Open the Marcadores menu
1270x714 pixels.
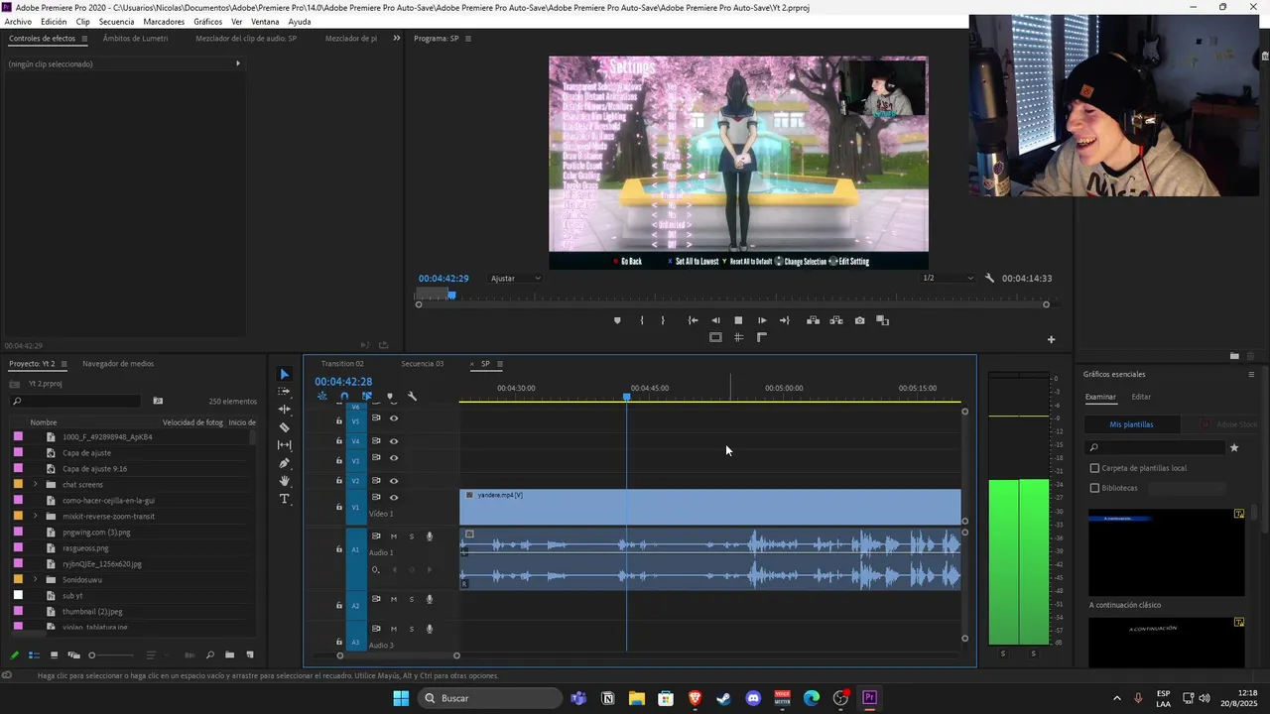tap(164, 22)
